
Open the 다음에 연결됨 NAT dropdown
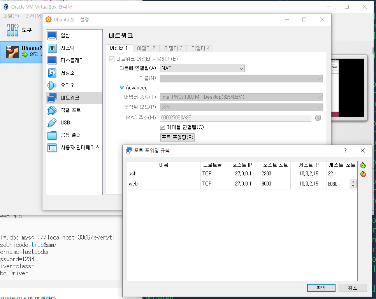[x=202, y=68]
